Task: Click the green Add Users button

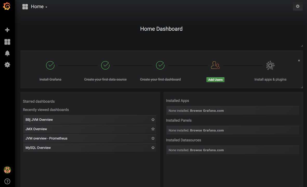Action: click(215, 80)
